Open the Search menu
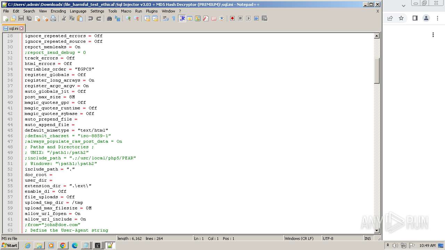445x250 pixels. pyautogui.click(x=29, y=11)
